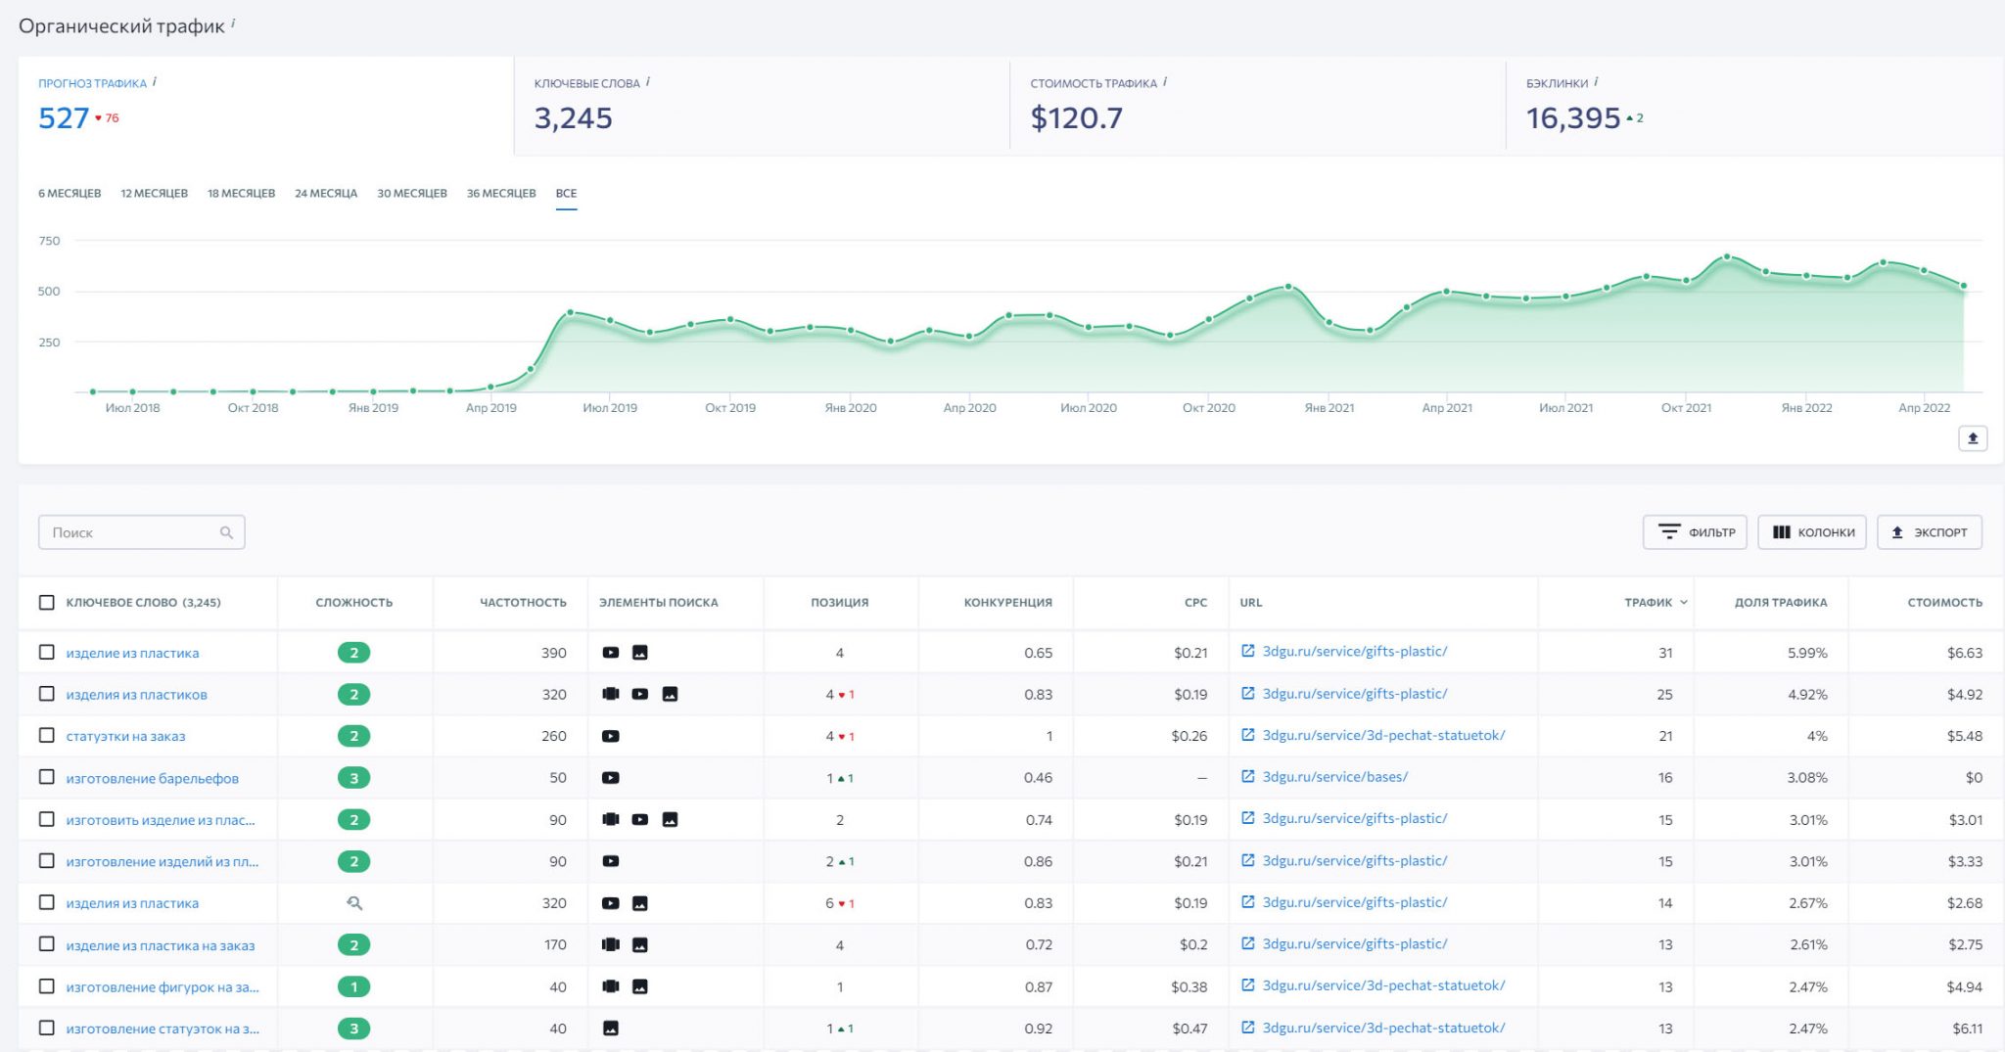Open the КОЛОНКИ column picker

(x=1812, y=531)
